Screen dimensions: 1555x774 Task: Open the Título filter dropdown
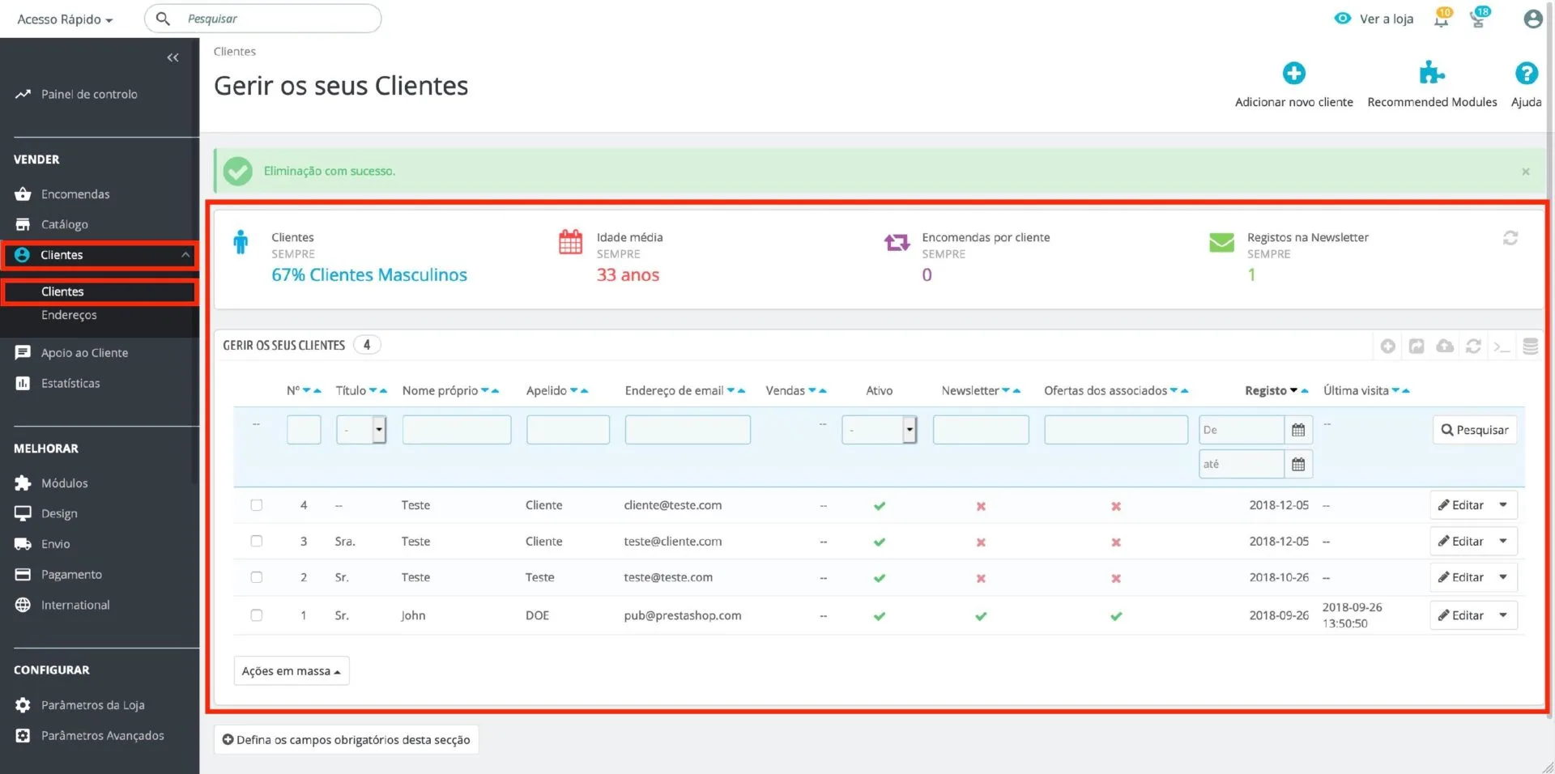361,430
